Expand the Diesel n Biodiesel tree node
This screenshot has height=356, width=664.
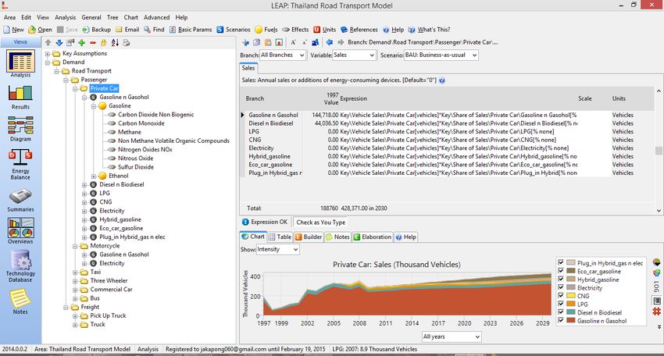coord(84,185)
